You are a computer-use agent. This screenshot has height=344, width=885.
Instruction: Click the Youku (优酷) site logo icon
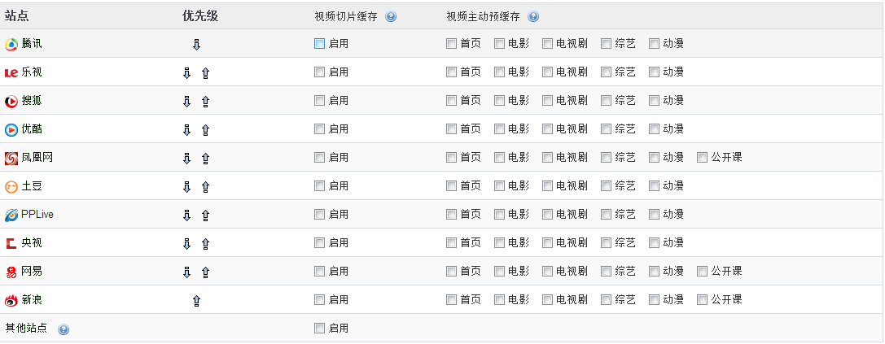11,129
